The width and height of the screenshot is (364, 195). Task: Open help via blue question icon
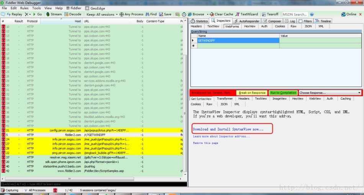(312, 15)
